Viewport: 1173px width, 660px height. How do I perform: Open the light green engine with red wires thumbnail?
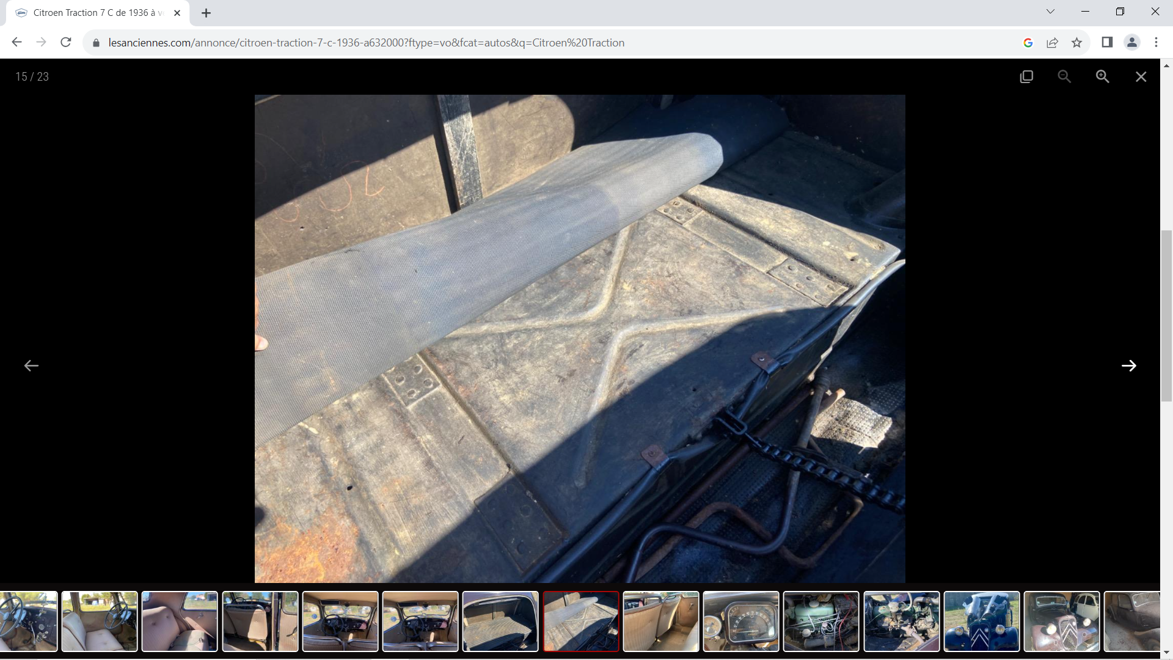821,621
